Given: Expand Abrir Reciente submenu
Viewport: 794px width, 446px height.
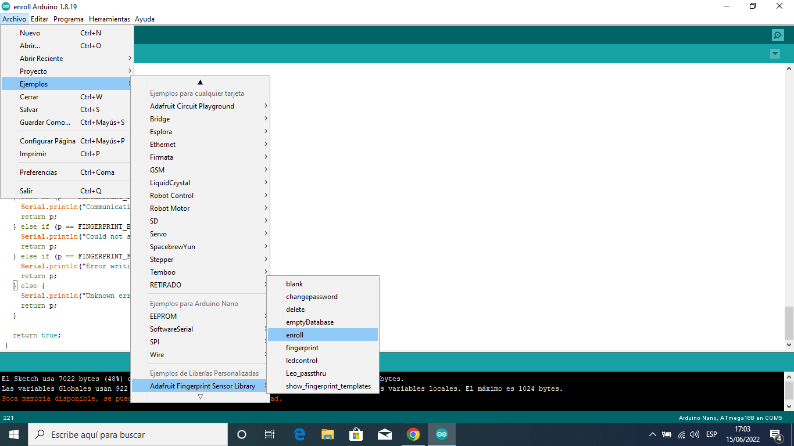Looking at the screenshot, I should point(67,59).
